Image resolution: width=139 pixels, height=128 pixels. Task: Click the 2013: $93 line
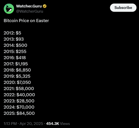coord(14,39)
